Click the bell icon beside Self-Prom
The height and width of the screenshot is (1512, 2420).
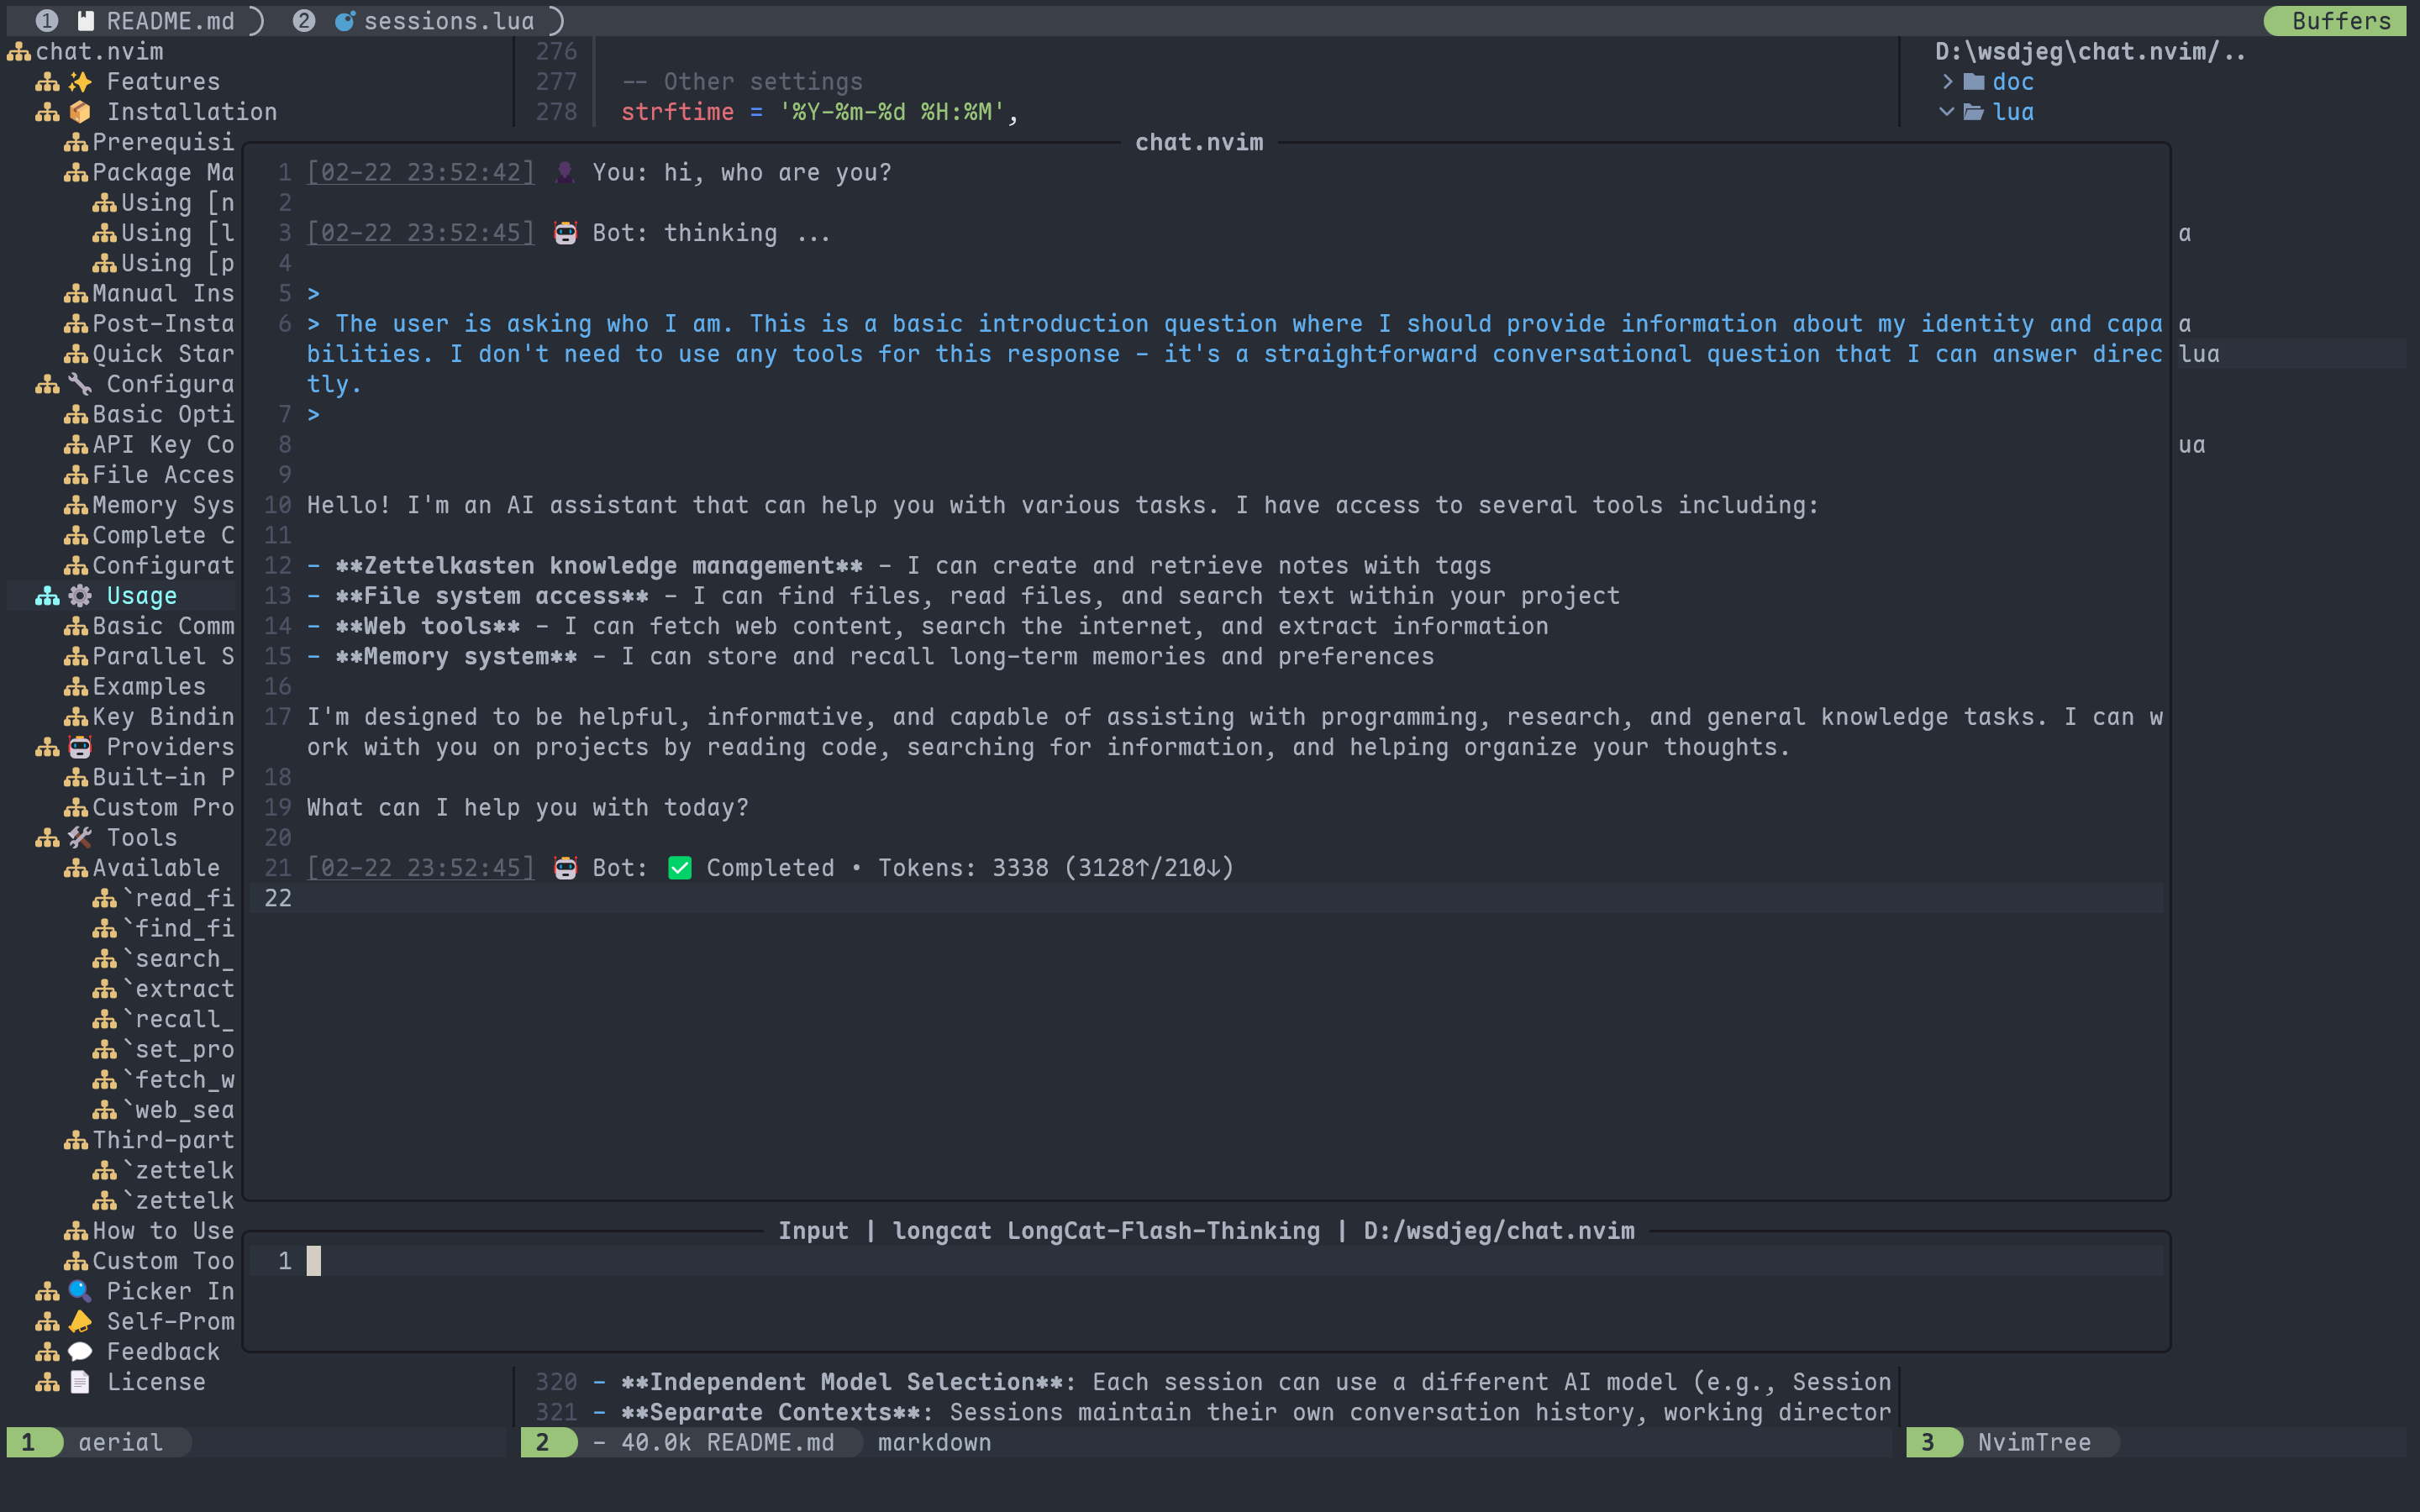pyautogui.click(x=80, y=1321)
